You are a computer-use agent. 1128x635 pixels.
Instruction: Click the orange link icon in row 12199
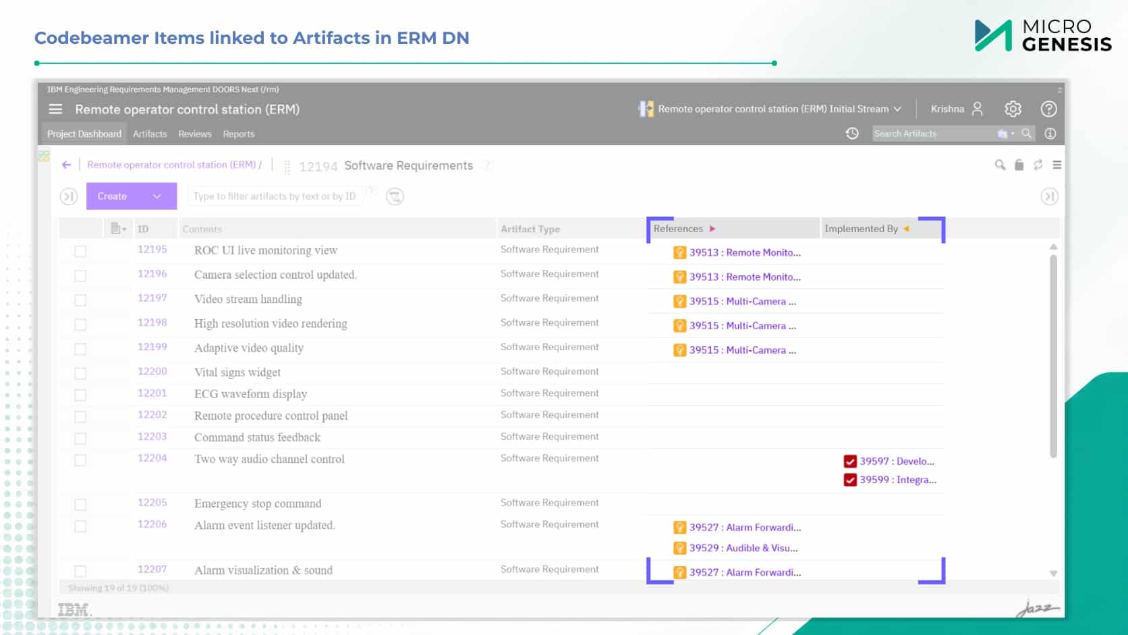(680, 350)
